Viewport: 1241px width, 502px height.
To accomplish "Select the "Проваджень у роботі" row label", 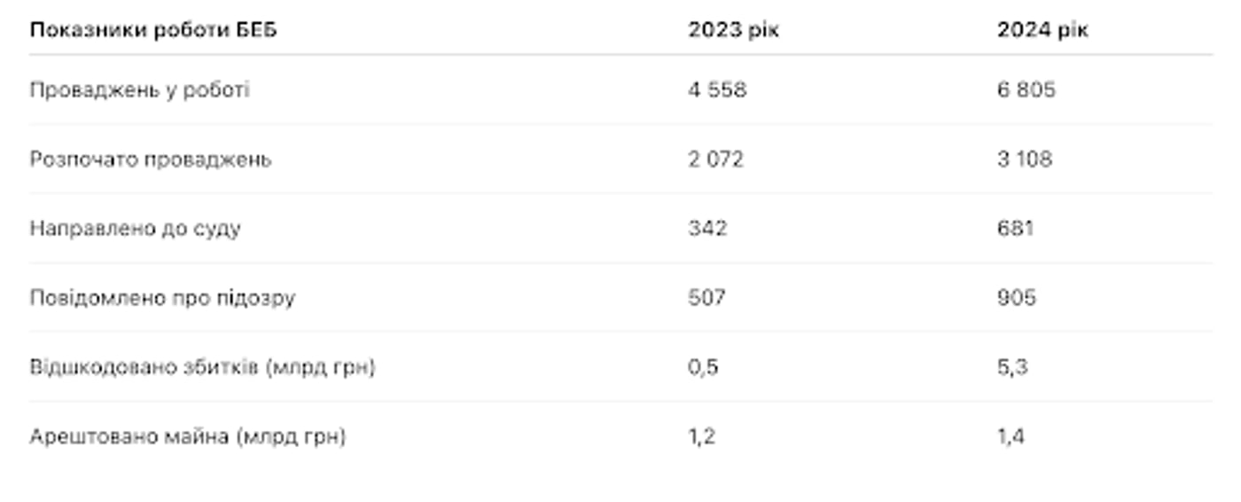I will click(140, 90).
